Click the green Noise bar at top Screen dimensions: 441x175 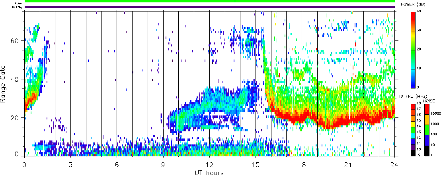[x=209, y=1]
